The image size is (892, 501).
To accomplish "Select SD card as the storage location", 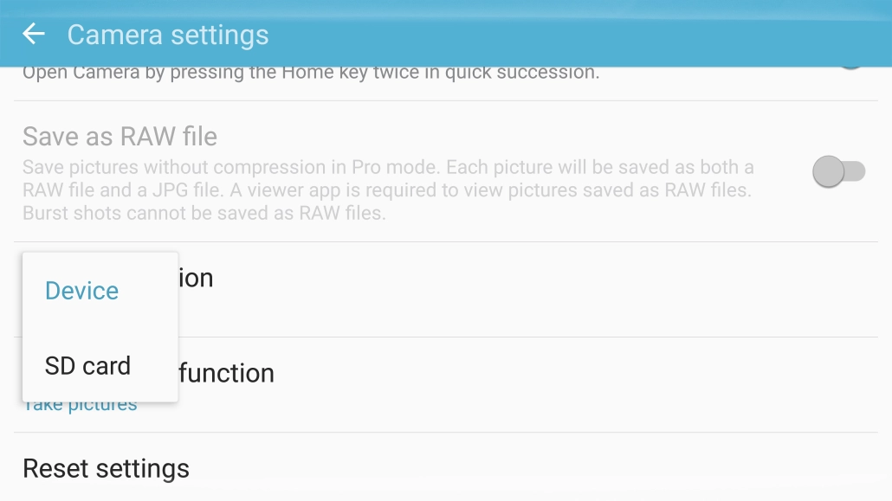I will 87,365.
